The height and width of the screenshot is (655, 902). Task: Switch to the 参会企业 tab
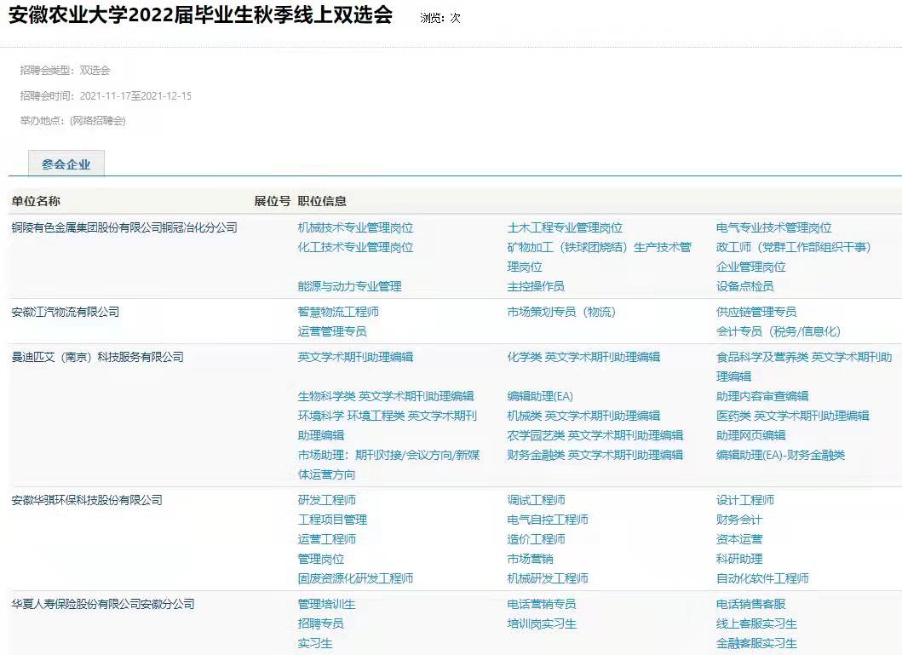pos(66,164)
